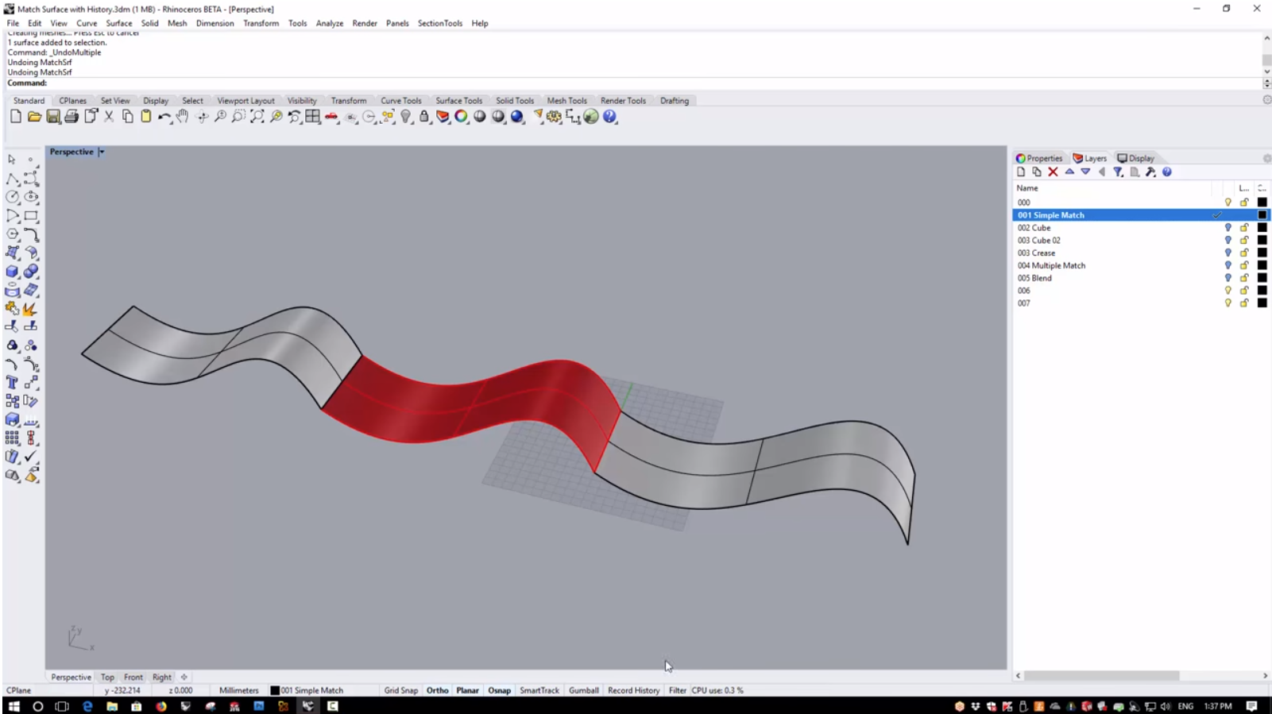This screenshot has height=714, width=1272.
Task: Click the red Delete layer X icon
Action: 1053,172
